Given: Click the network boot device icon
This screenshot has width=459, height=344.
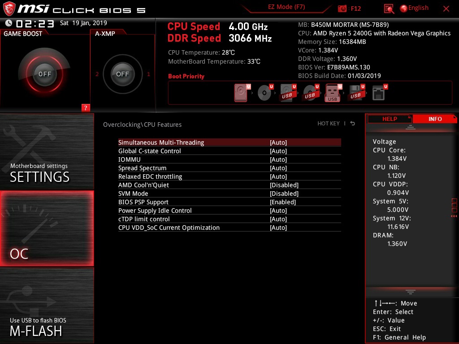Looking at the screenshot, I should (379, 92).
